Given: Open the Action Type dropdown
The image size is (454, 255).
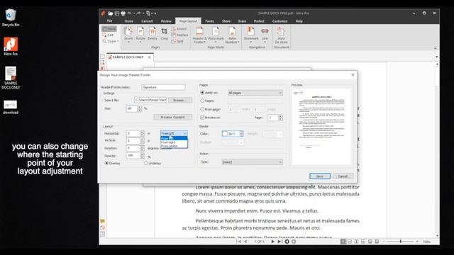Looking at the screenshot, I should (253, 162).
